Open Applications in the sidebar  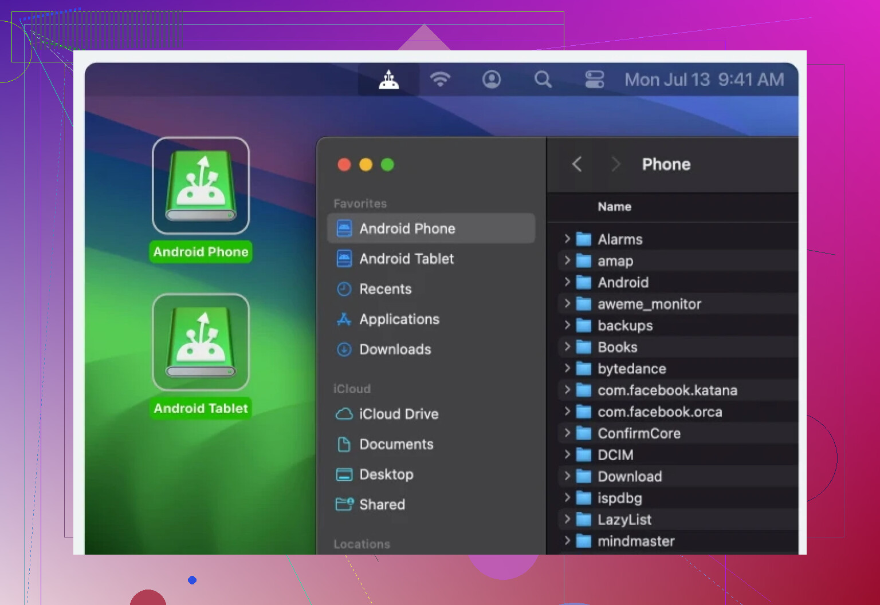pyautogui.click(x=431, y=319)
